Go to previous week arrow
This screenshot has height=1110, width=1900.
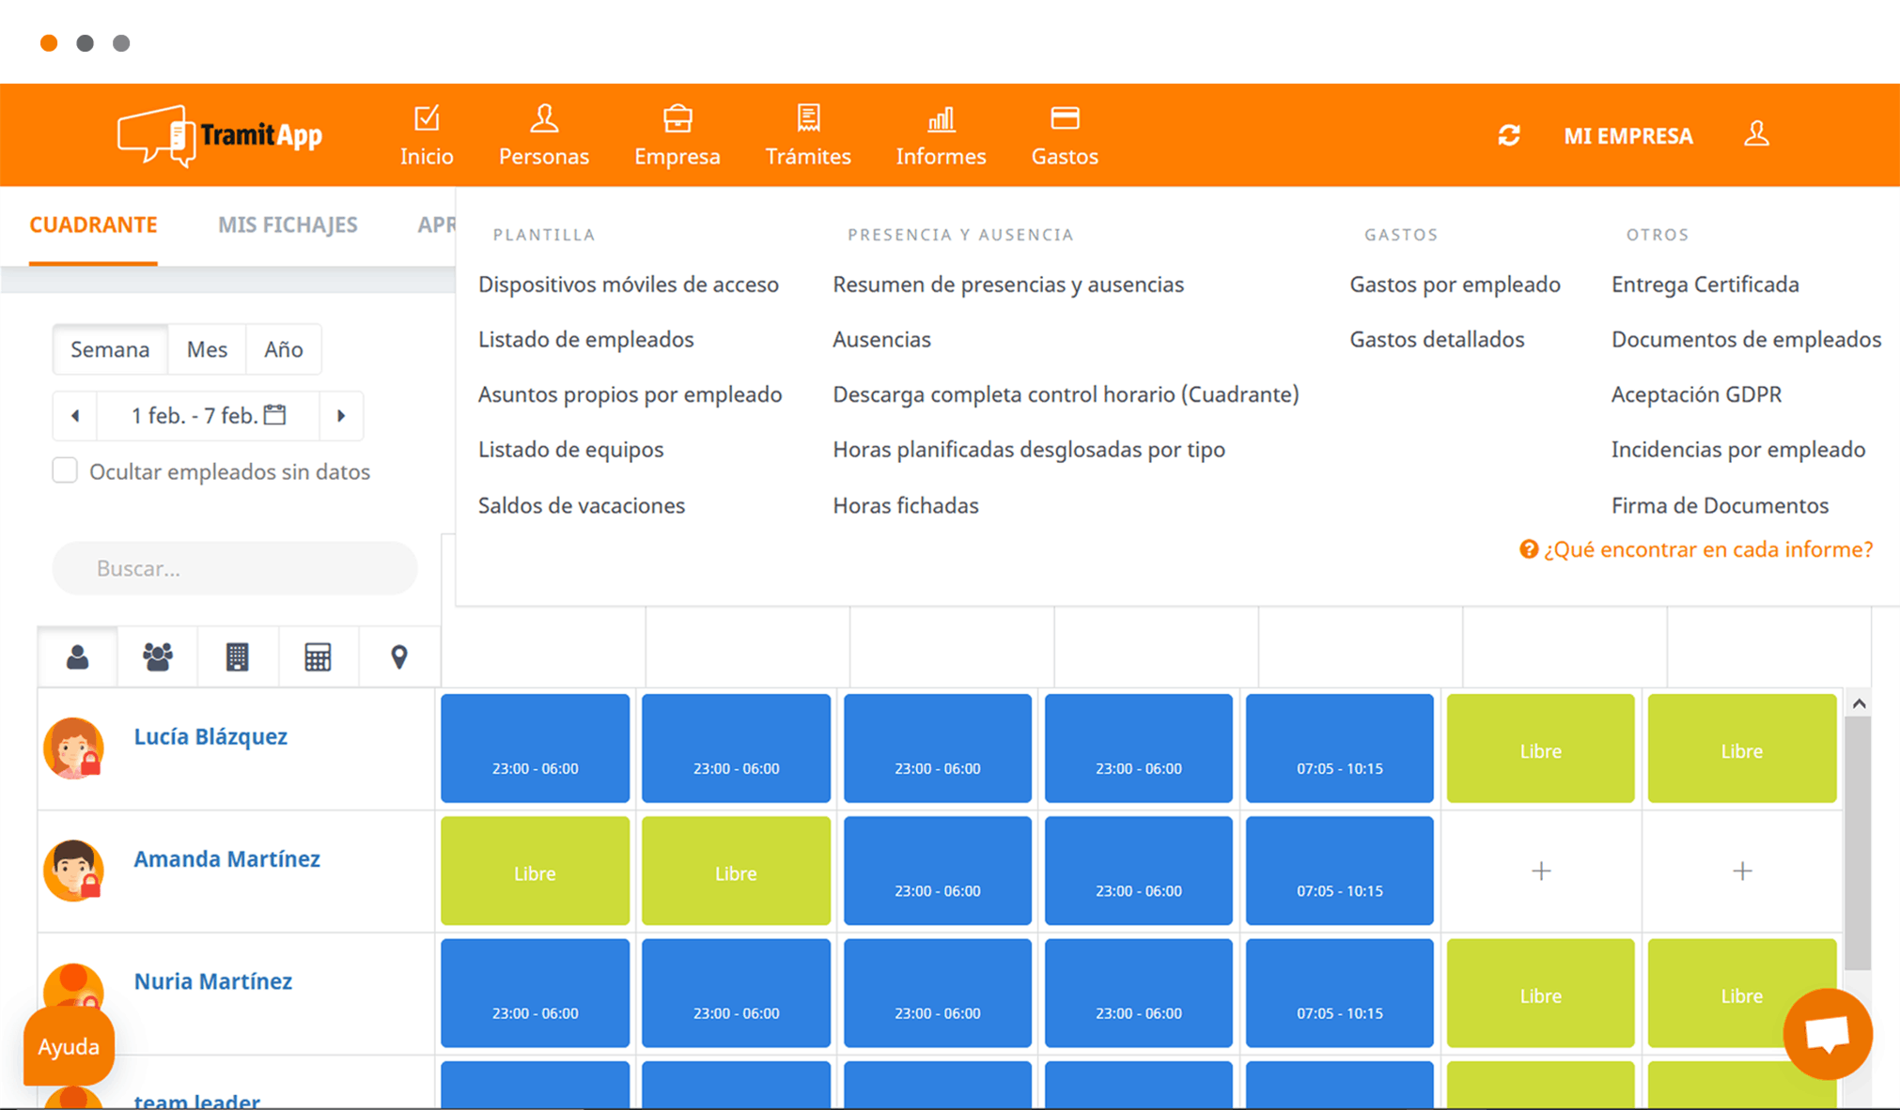coord(75,415)
